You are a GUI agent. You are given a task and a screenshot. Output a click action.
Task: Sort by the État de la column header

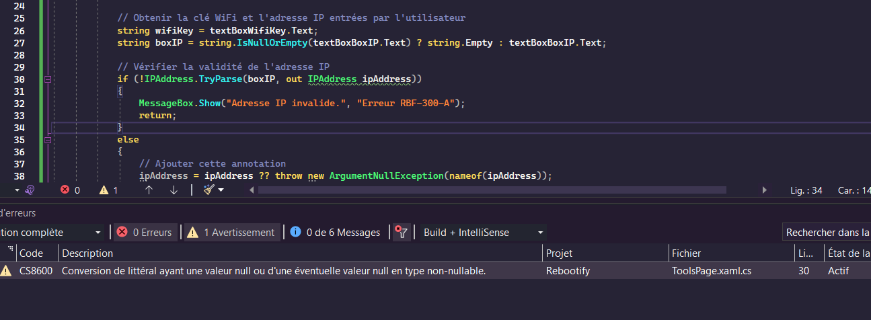[847, 253]
